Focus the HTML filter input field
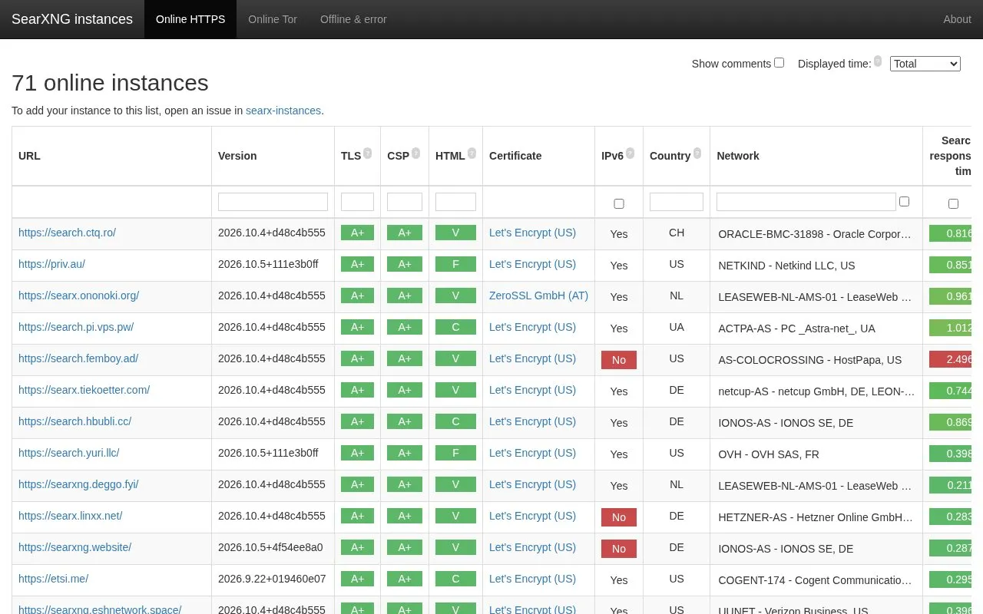Viewport: 983px width, 614px height. (455, 202)
